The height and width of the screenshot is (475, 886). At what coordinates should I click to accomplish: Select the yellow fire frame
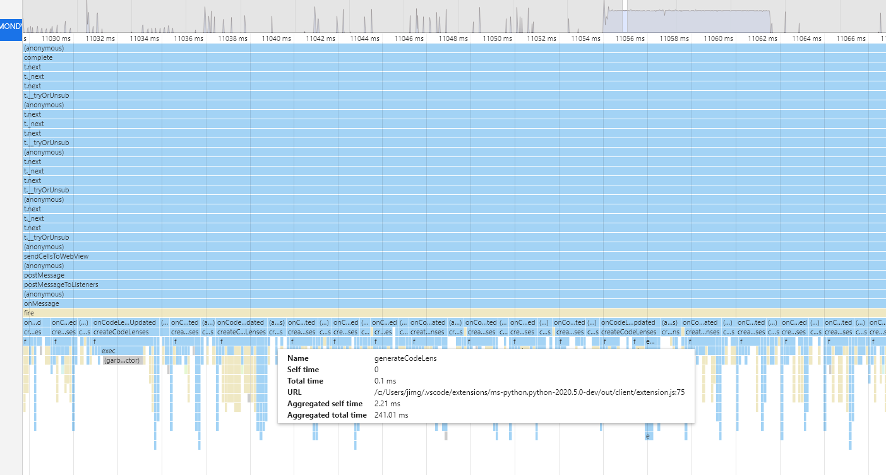pos(28,313)
